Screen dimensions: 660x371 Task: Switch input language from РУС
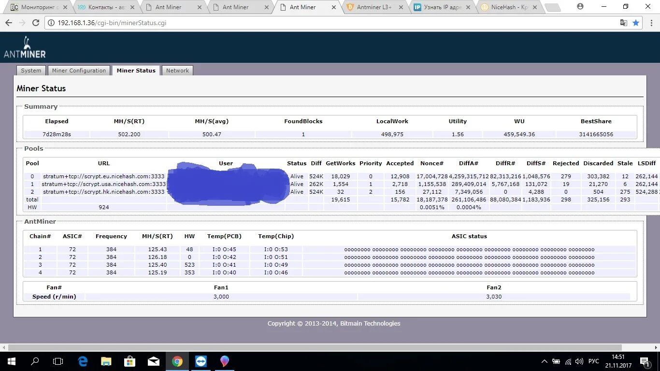pyautogui.click(x=594, y=361)
